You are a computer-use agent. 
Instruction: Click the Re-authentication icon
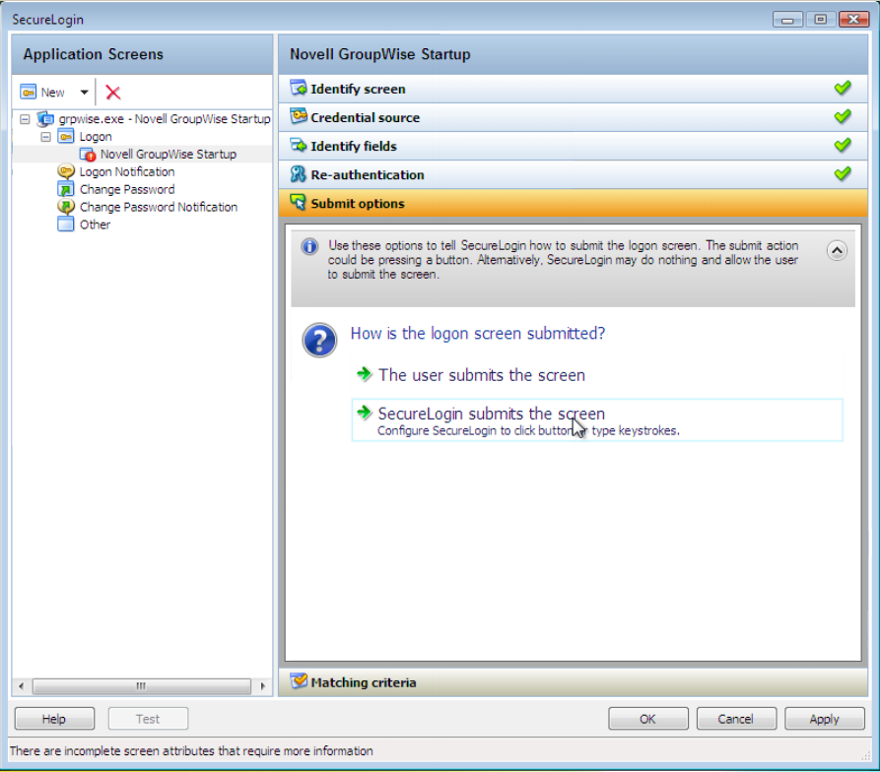[x=298, y=173]
